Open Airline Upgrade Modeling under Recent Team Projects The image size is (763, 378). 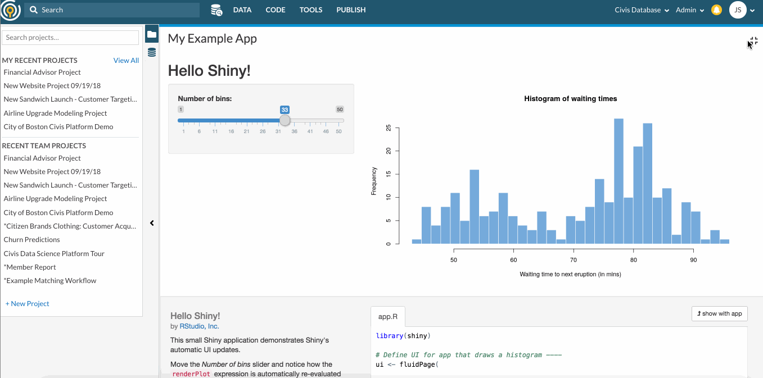pos(55,199)
